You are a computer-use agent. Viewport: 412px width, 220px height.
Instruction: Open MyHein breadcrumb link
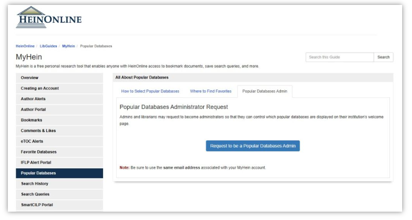tap(69, 46)
